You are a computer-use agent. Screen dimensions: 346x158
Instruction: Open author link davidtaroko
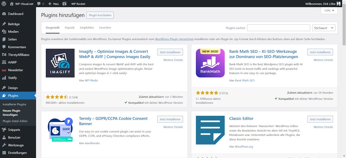pyautogui.click(x=92, y=143)
